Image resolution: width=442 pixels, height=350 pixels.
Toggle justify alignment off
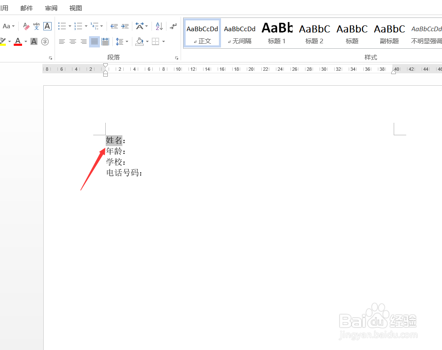pos(94,41)
